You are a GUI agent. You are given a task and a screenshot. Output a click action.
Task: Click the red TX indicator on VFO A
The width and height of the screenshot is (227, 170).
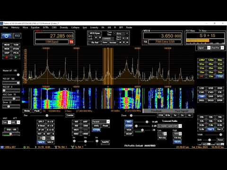point(71,42)
